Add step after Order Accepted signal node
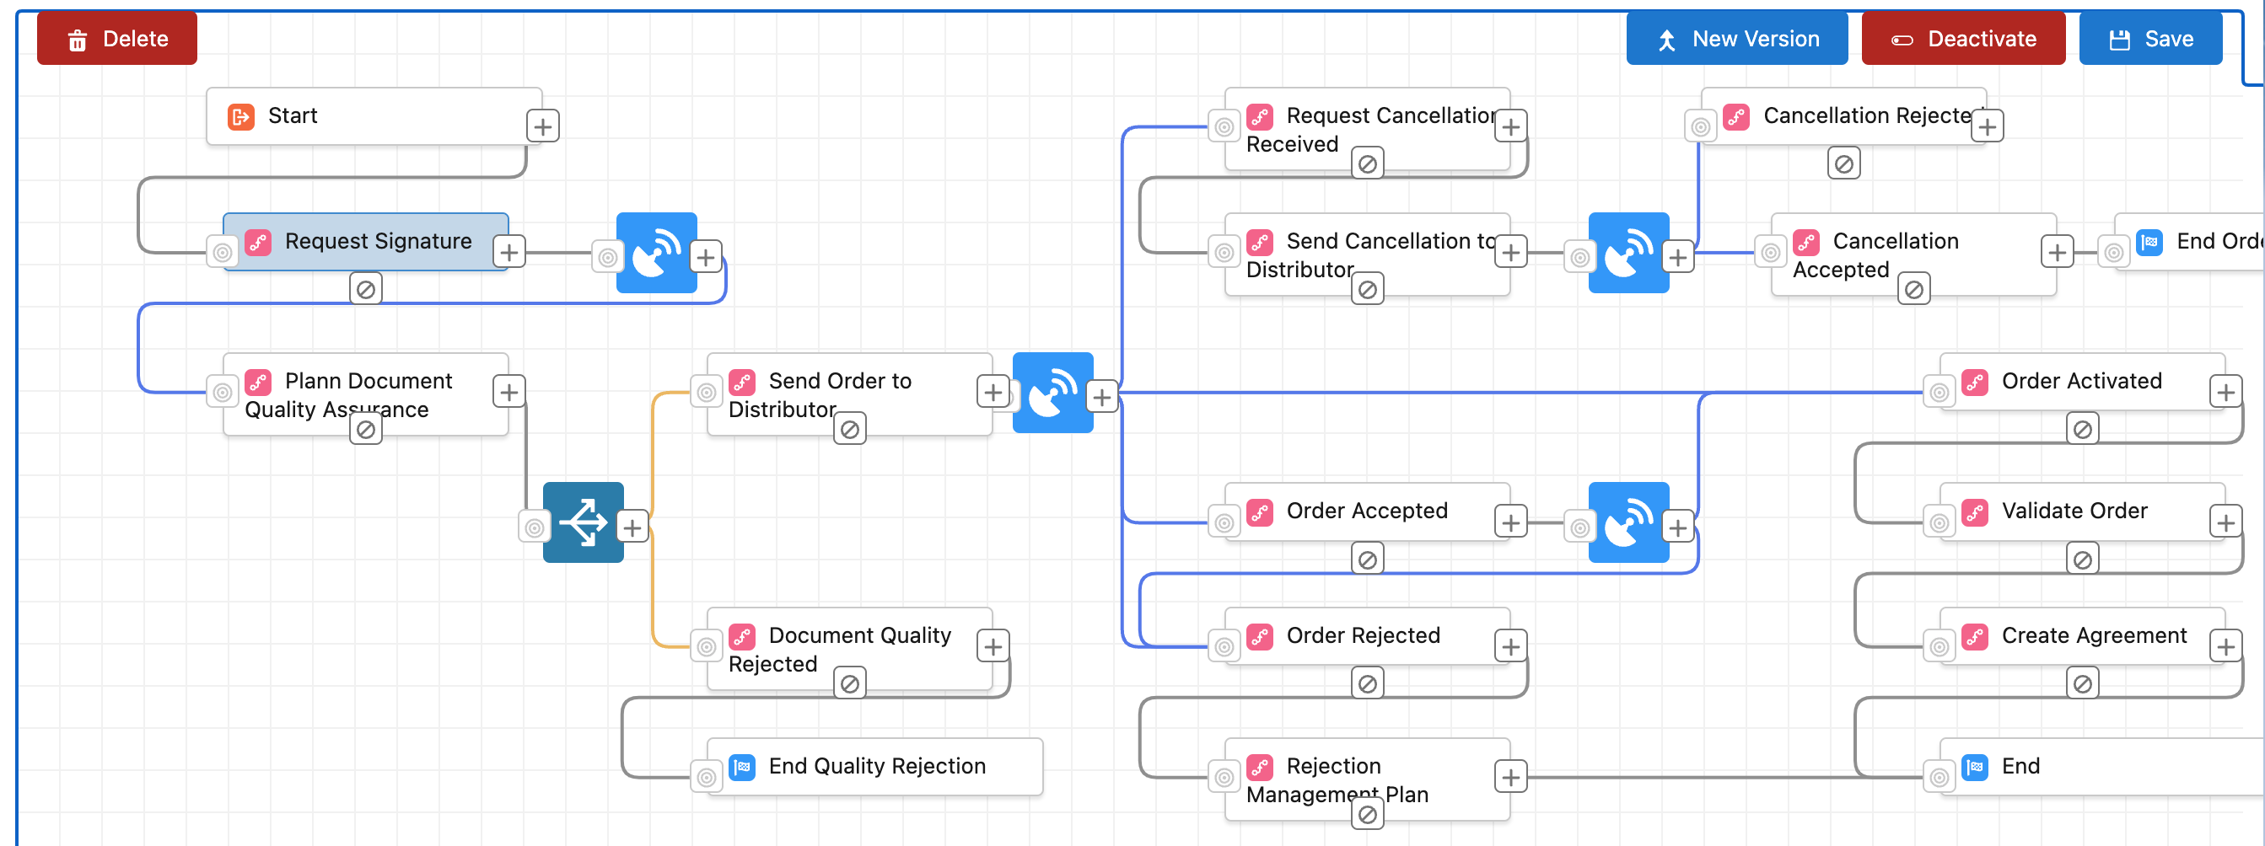This screenshot has height=846, width=2265. pyautogui.click(x=1677, y=527)
